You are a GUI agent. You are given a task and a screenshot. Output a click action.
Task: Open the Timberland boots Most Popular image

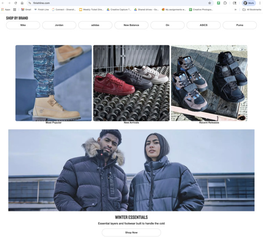53,83
